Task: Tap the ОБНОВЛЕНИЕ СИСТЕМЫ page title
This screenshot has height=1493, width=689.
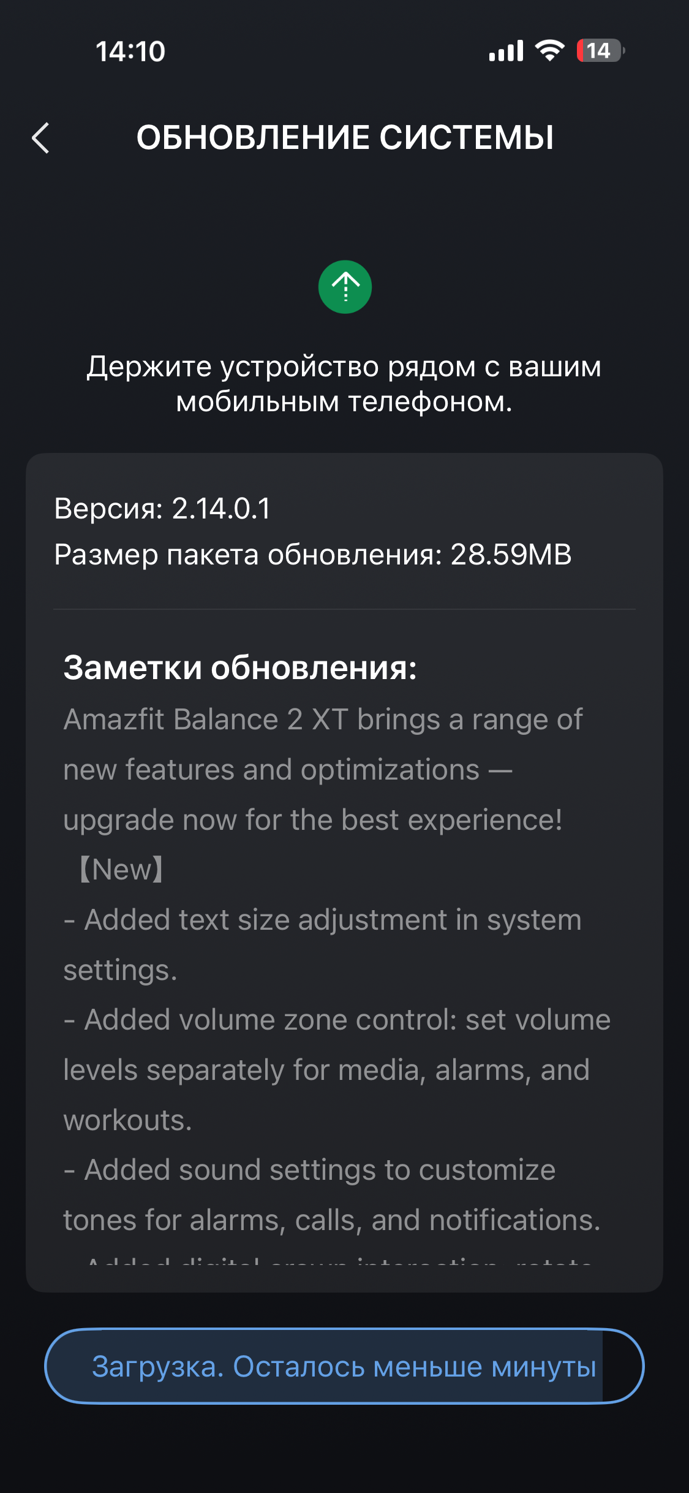Action: [345, 137]
